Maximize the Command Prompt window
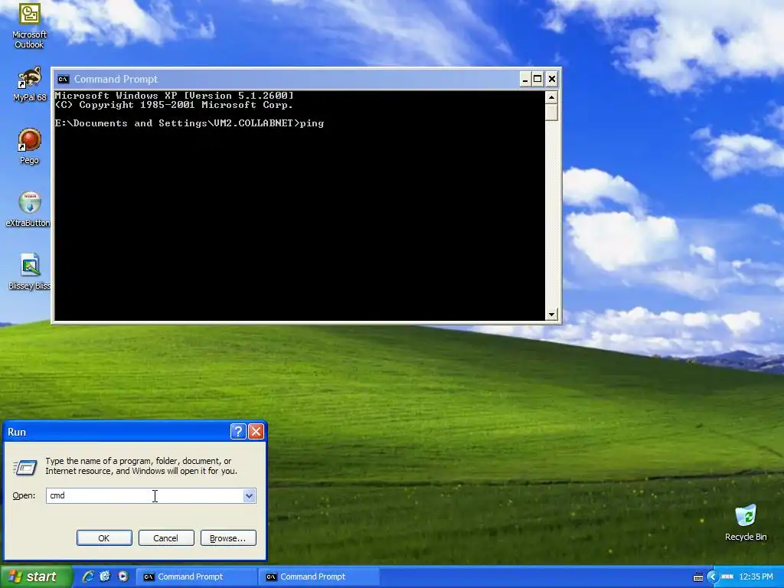The height and width of the screenshot is (588, 784). (x=537, y=79)
